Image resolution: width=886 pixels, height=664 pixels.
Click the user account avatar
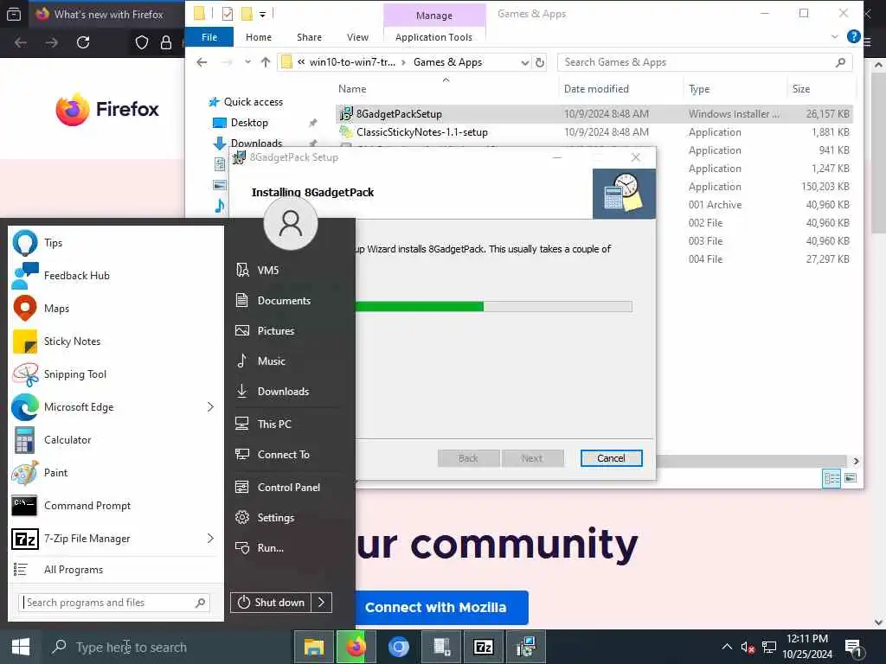291,223
